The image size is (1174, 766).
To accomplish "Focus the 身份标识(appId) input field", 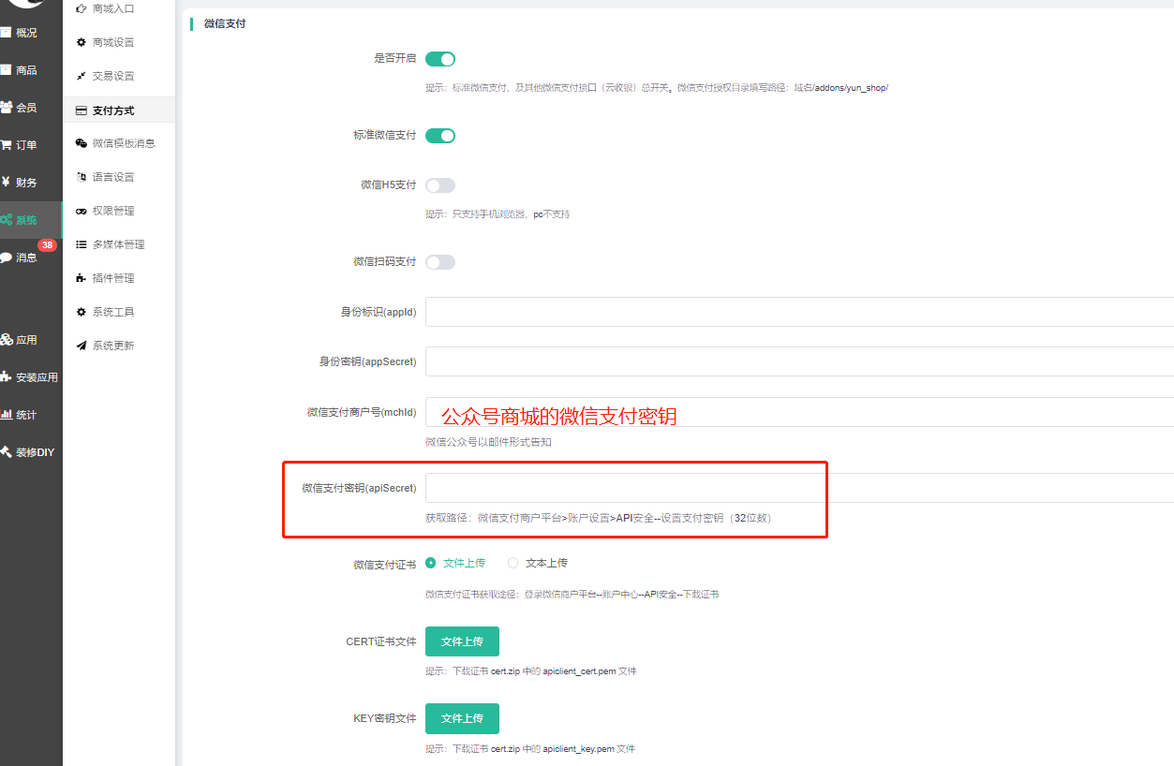I will click(x=799, y=312).
